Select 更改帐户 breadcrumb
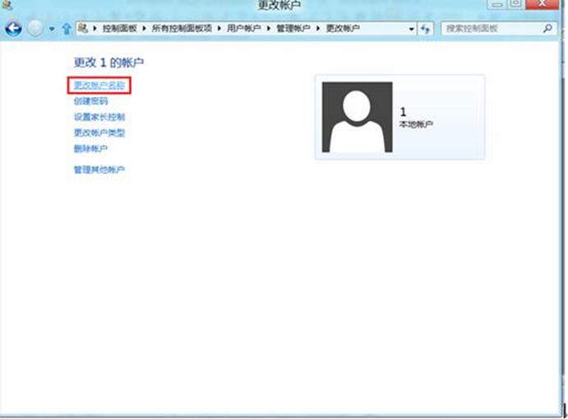 [343, 28]
